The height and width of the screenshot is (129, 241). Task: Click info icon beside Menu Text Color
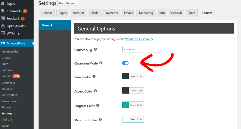100,119
